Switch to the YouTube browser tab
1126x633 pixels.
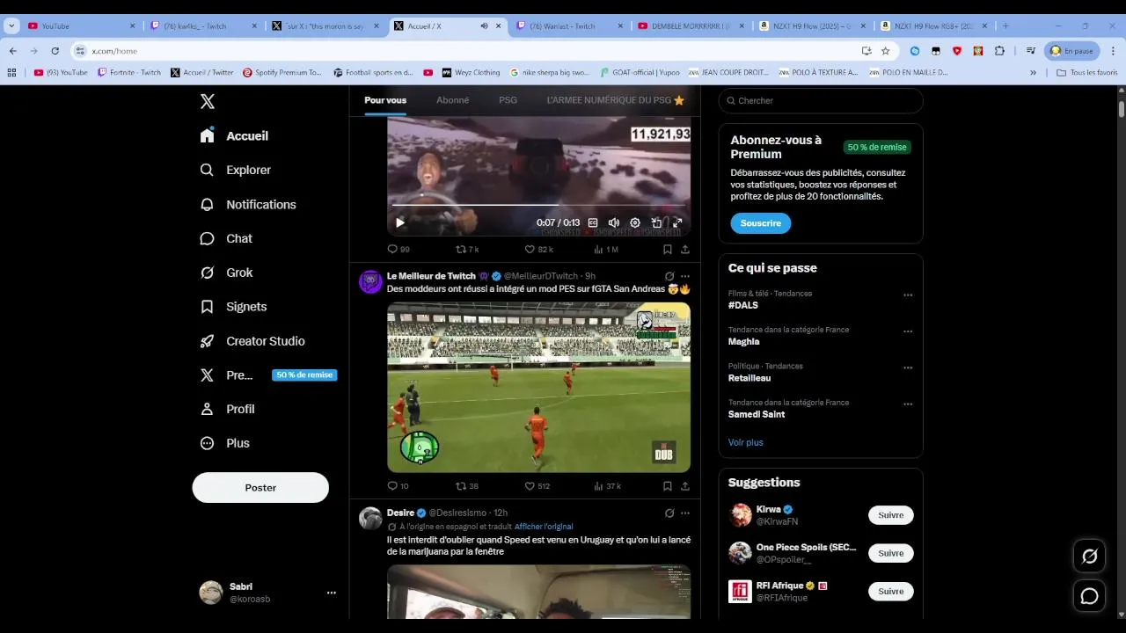point(83,26)
